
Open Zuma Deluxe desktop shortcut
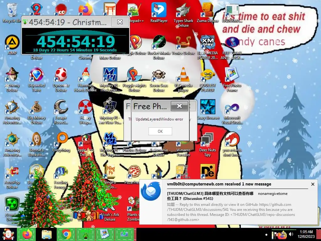click(208, 13)
